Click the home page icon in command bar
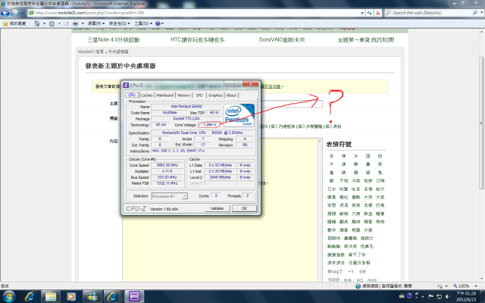Viewport: 485px width, 303px height. (x=37, y=23)
